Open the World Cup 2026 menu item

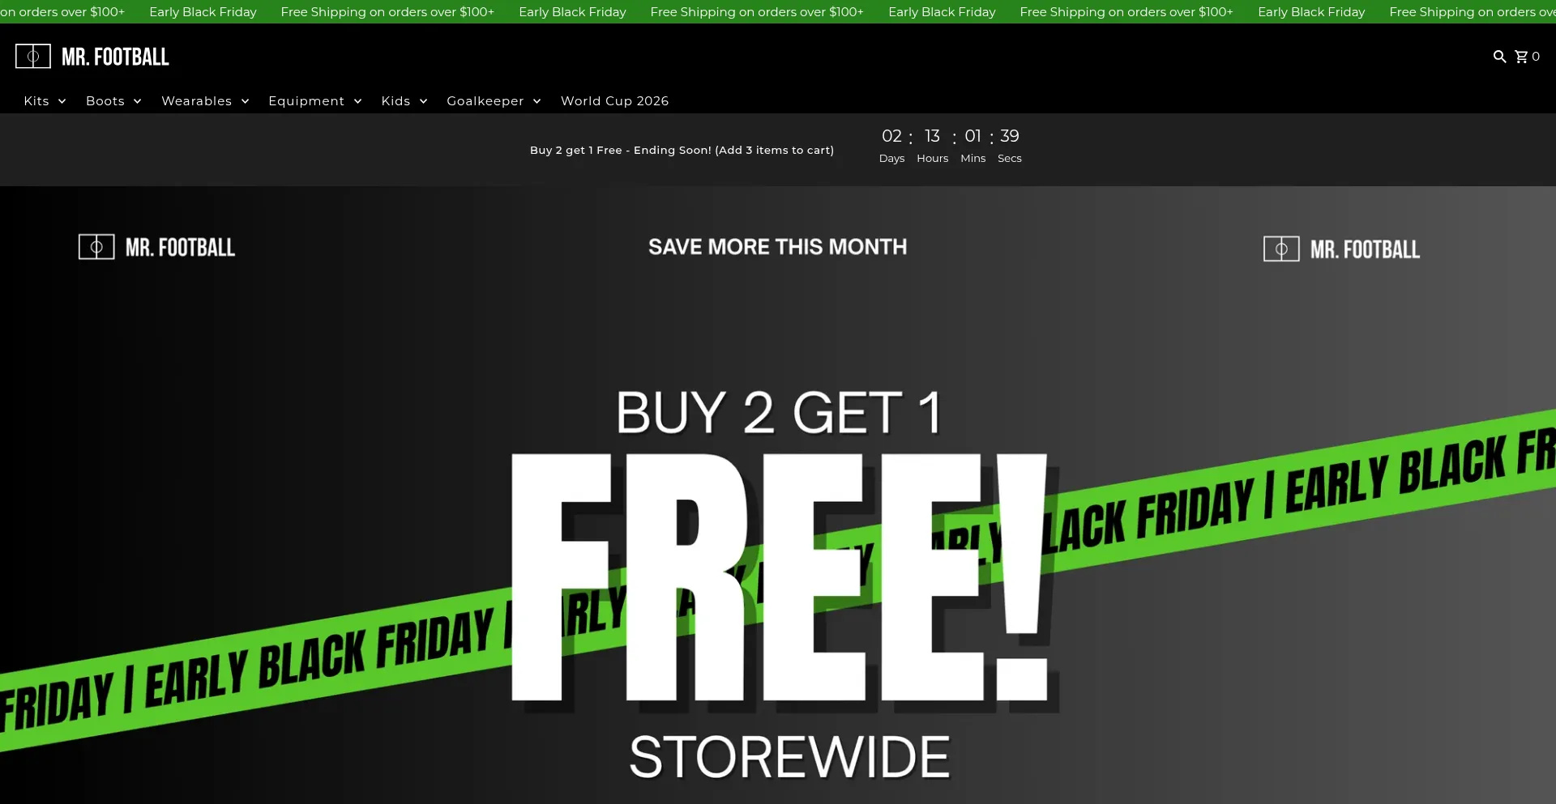pyautogui.click(x=614, y=101)
